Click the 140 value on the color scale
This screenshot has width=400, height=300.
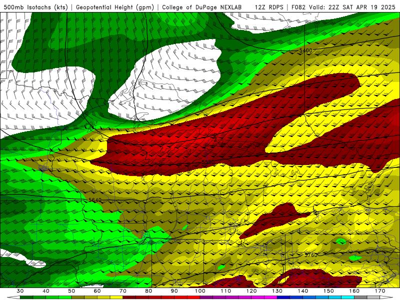point(303,291)
